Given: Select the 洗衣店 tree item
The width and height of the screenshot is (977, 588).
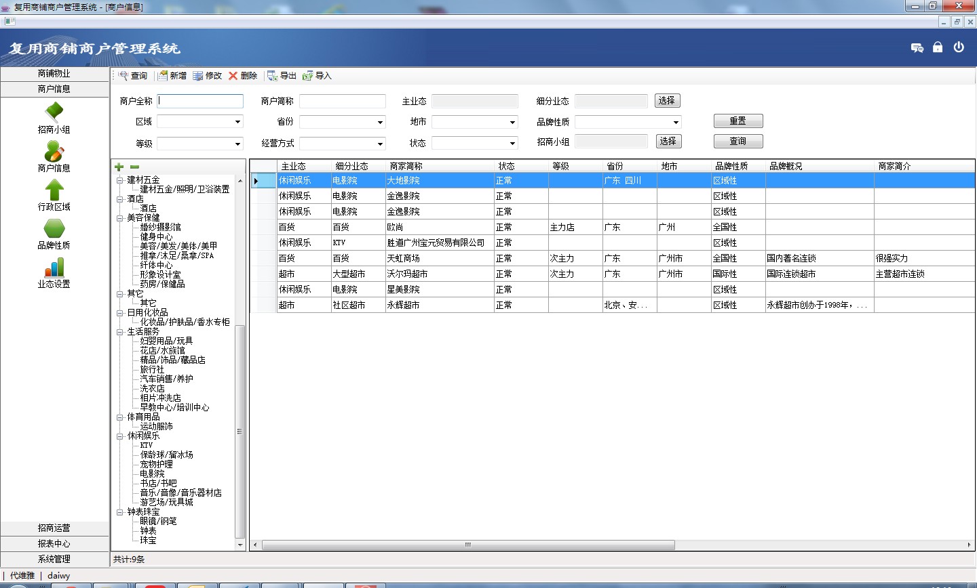Looking at the screenshot, I should coord(152,389).
